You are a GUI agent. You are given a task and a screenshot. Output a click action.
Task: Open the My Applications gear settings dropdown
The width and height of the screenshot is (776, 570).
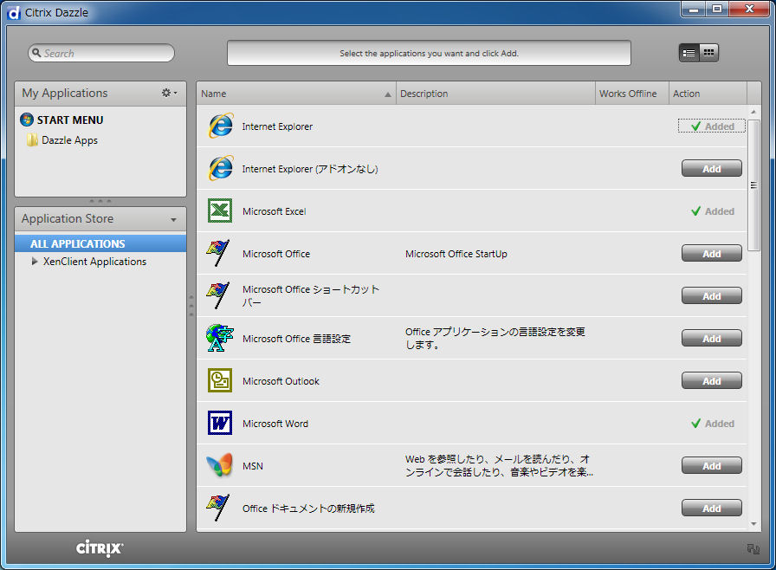(x=169, y=93)
